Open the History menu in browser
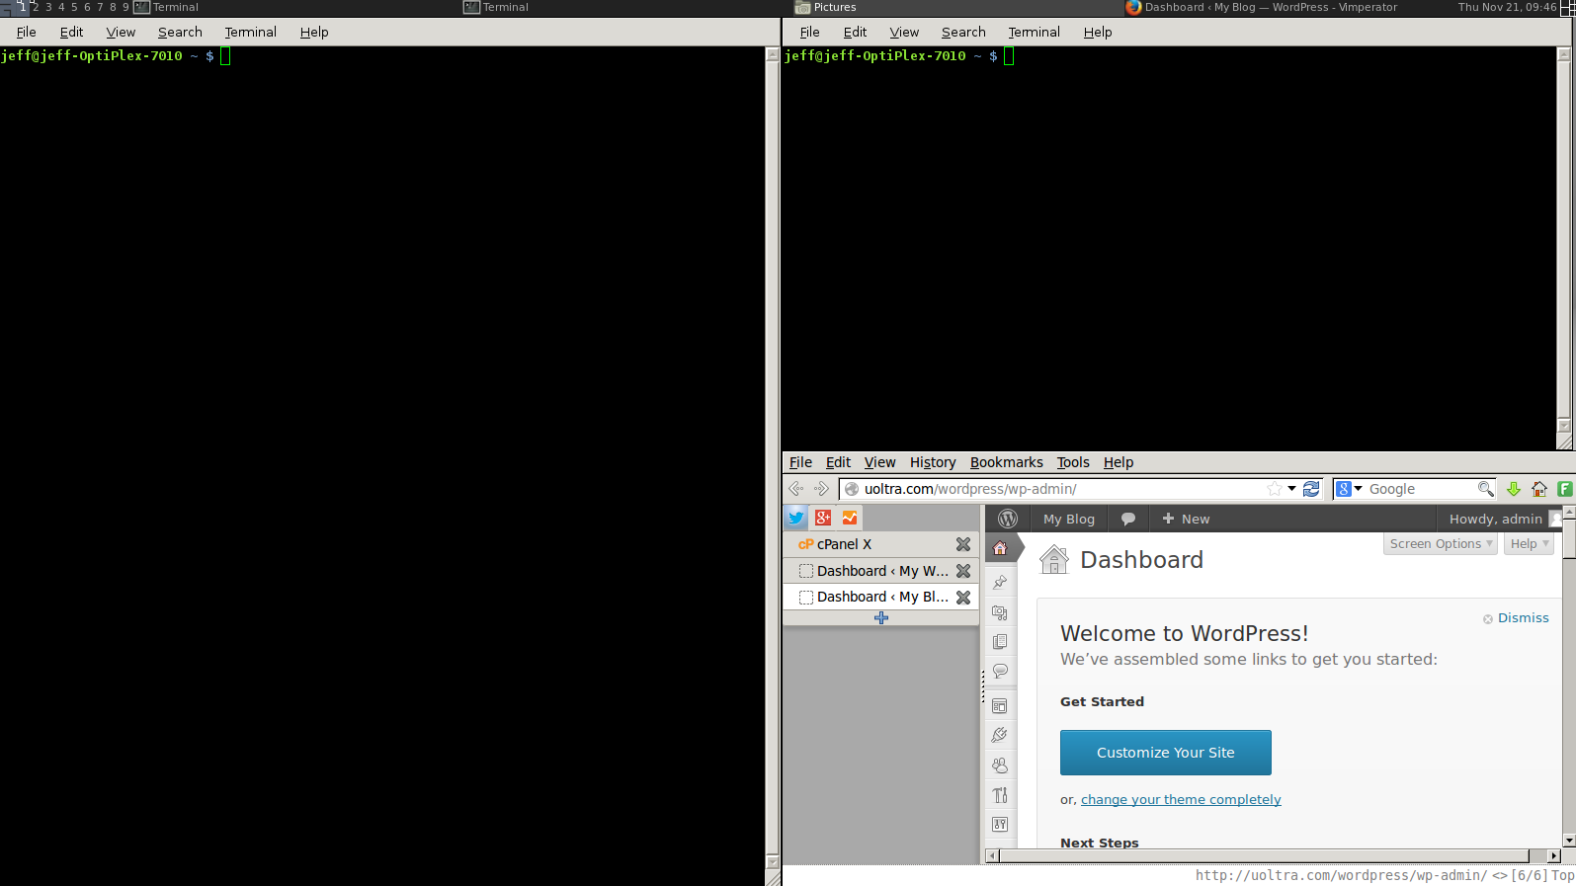Viewport: 1576px width, 886px height. click(933, 462)
